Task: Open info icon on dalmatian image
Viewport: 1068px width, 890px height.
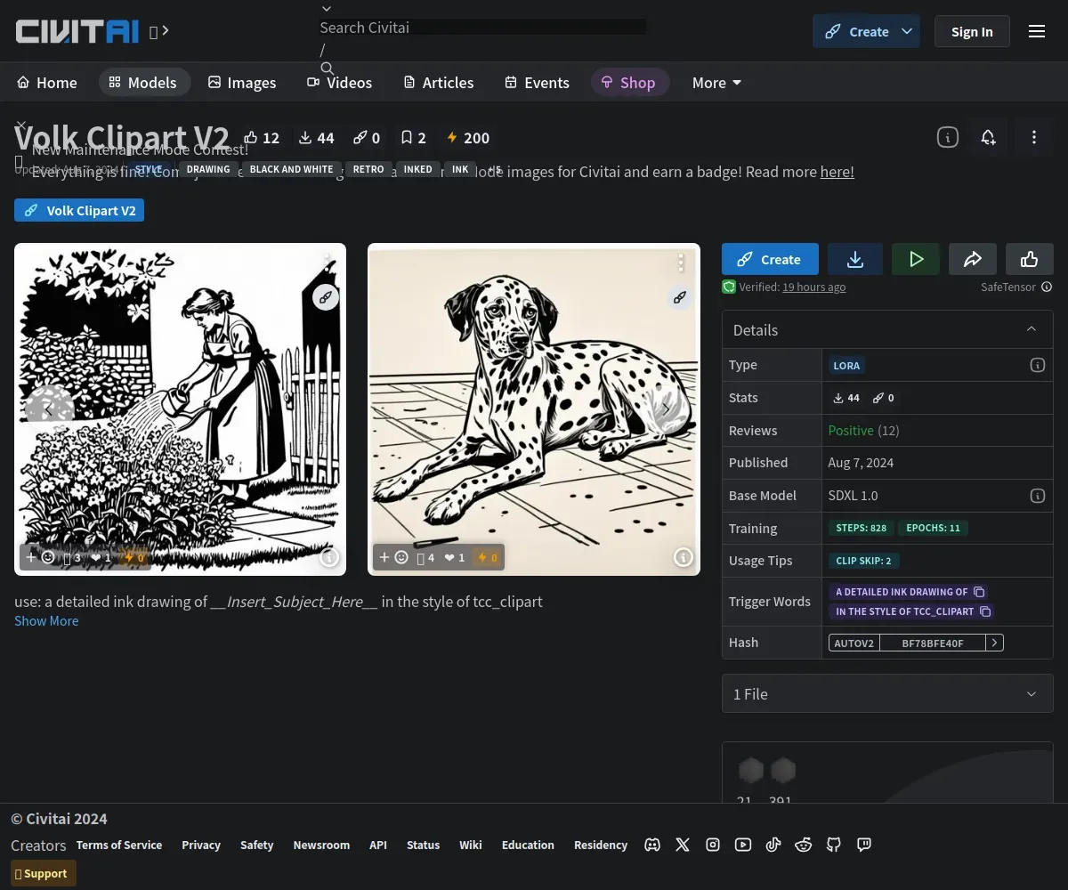Action: click(683, 557)
